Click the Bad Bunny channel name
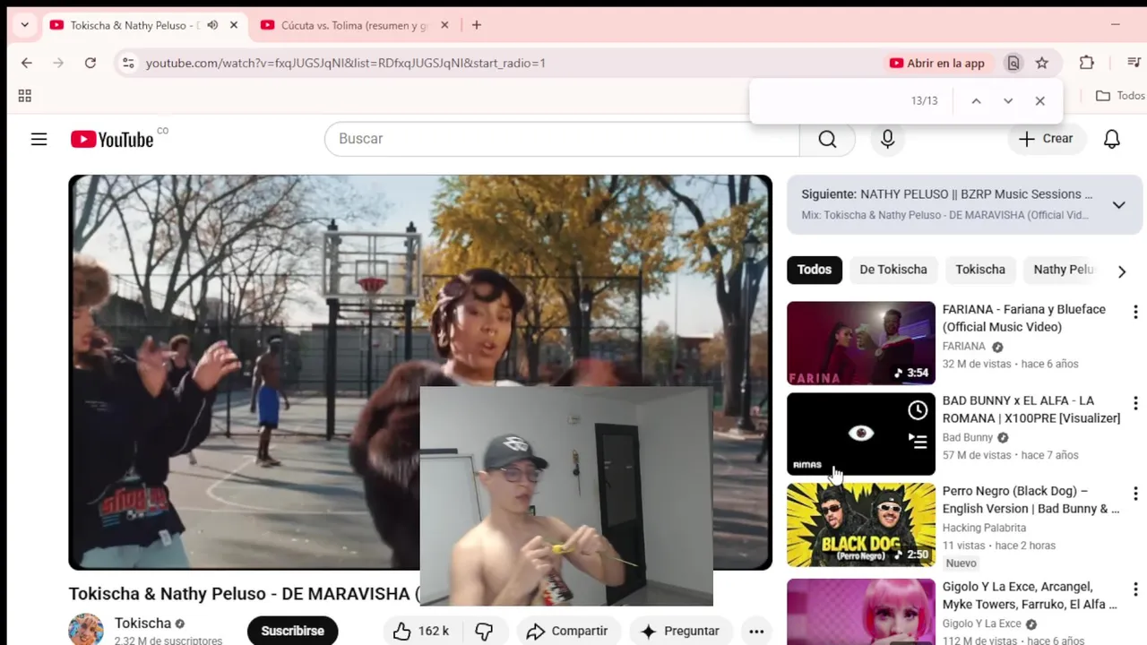1147x645 pixels. pyautogui.click(x=968, y=437)
